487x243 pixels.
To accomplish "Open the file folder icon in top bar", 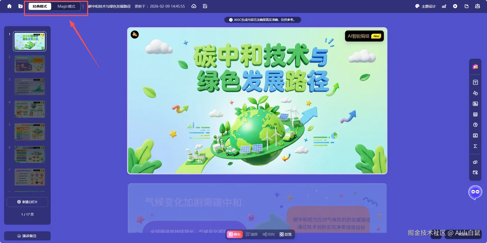I will tap(20, 6).
